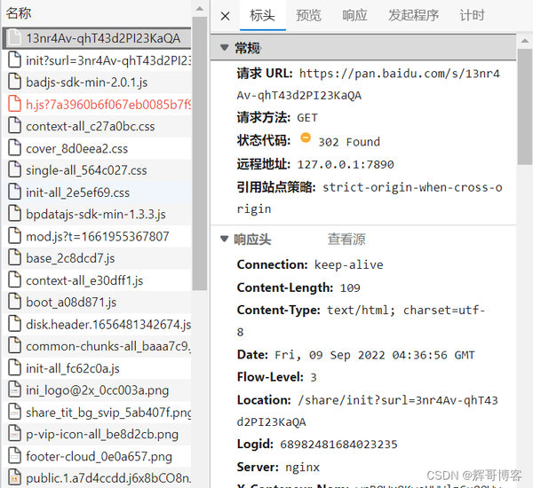Open the 响应 tab

(354, 16)
